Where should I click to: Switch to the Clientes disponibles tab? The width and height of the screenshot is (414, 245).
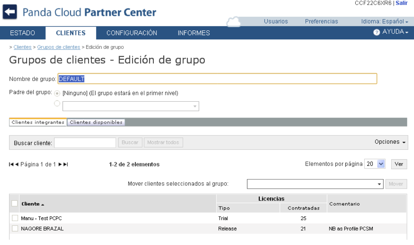point(96,122)
